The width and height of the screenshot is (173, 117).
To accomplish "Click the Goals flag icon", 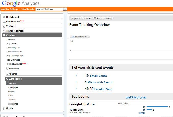I will pos(4,108).
